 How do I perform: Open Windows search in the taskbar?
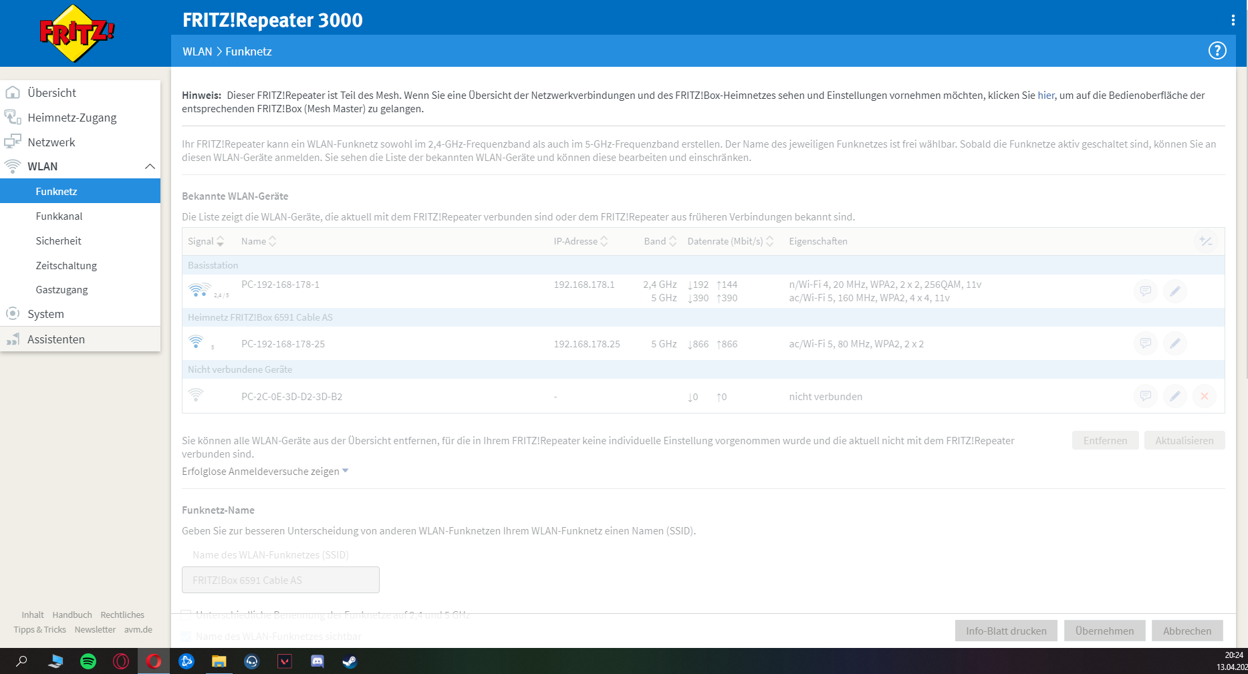(x=21, y=661)
